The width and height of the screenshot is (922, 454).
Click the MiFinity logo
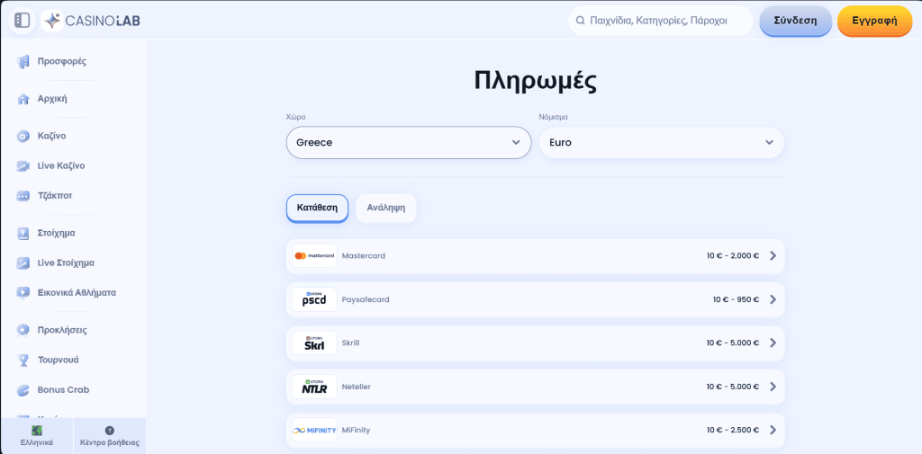pyautogui.click(x=314, y=430)
